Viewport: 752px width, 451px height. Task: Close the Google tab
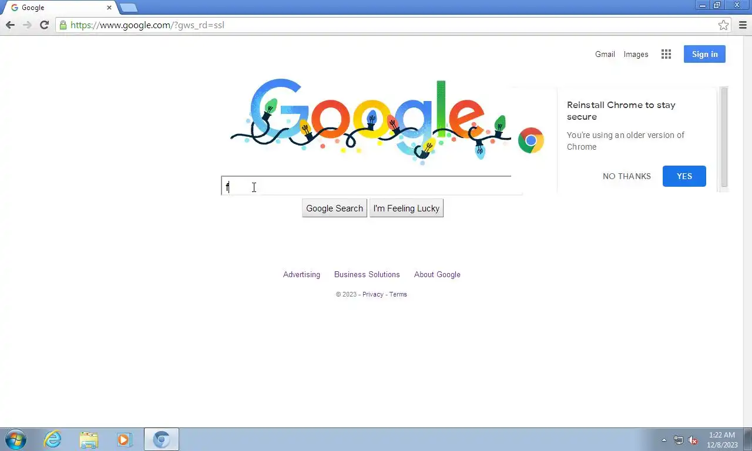click(x=109, y=8)
